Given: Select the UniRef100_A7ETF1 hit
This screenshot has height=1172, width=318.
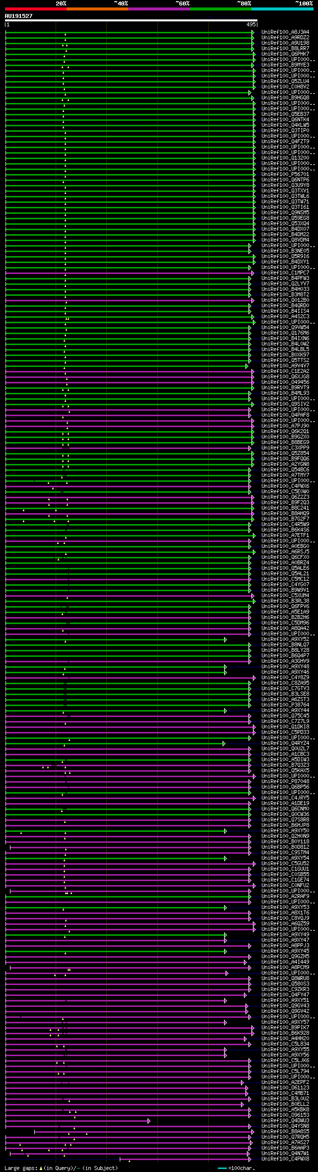Looking at the screenshot, I should pyautogui.click(x=285, y=535).
